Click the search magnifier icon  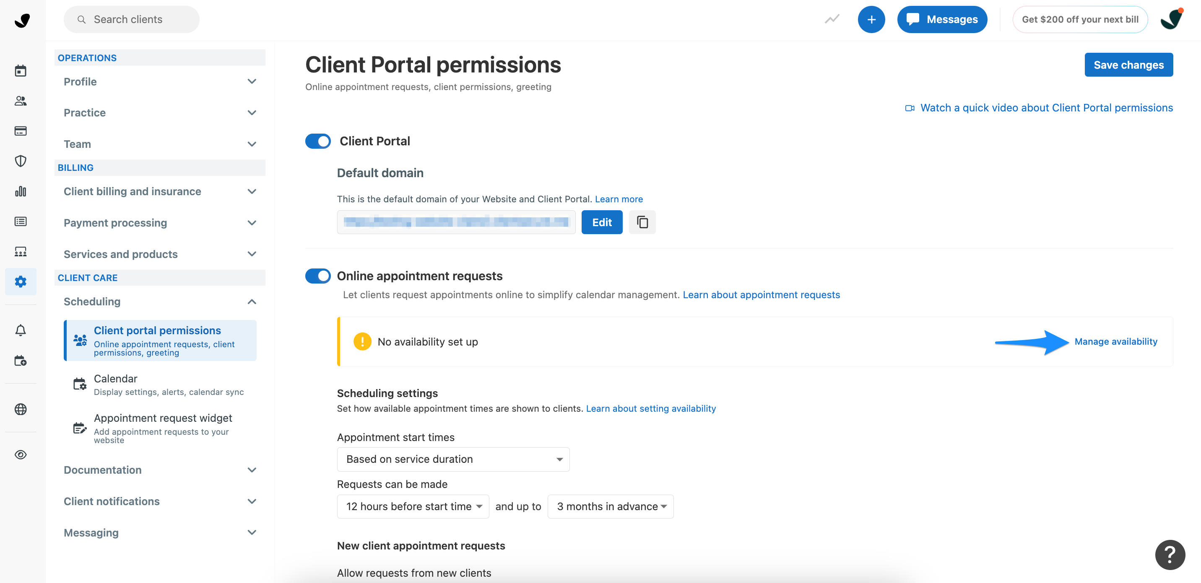82,20
